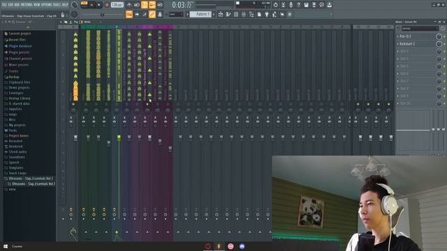This screenshot has height=251, width=447.
Task: Toggle the loop recording icon
Action: (x=160, y=5)
